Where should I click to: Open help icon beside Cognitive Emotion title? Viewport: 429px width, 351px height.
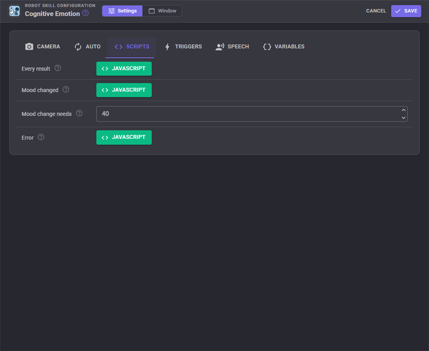pyautogui.click(x=85, y=13)
